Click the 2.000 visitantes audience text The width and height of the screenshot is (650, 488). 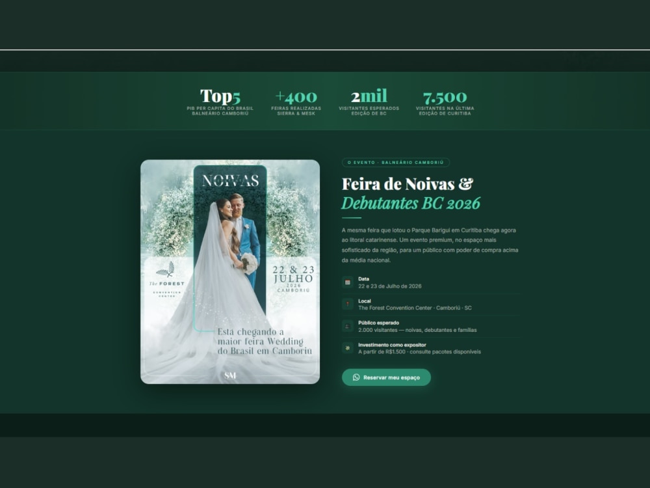pyautogui.click(x=417, y=330)
